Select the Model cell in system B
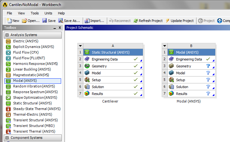The image size is (230, 142). tap(191, 73)
